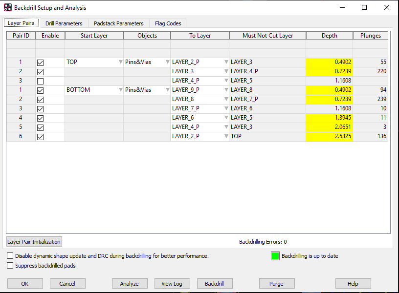Click the Purge button

[277, 284]
